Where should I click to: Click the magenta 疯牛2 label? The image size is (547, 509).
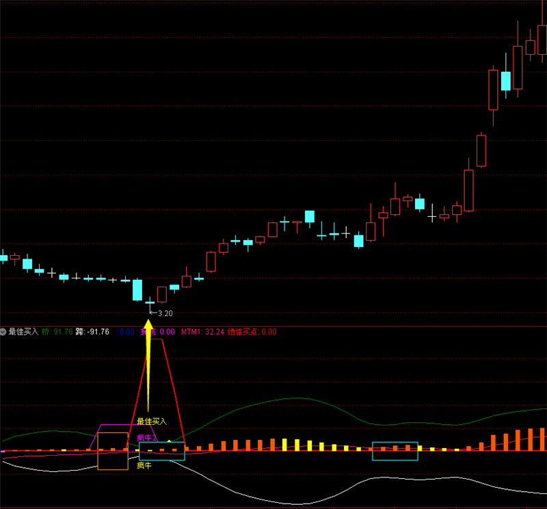147,437
